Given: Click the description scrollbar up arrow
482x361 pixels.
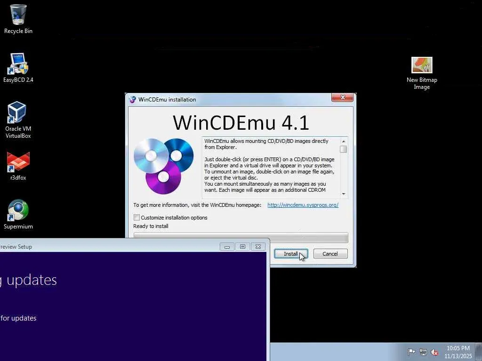Looking at the screenshot, I should [x=343, y=141].
